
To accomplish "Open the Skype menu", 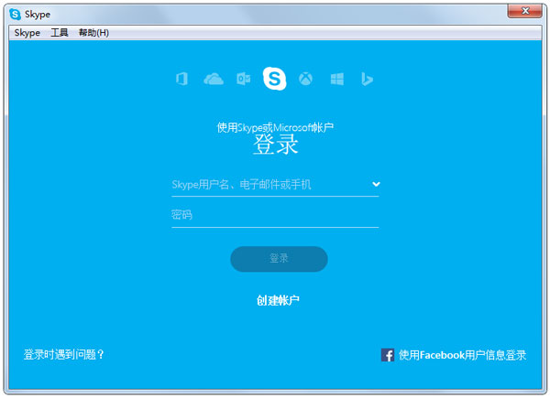I will pos(27,33).
